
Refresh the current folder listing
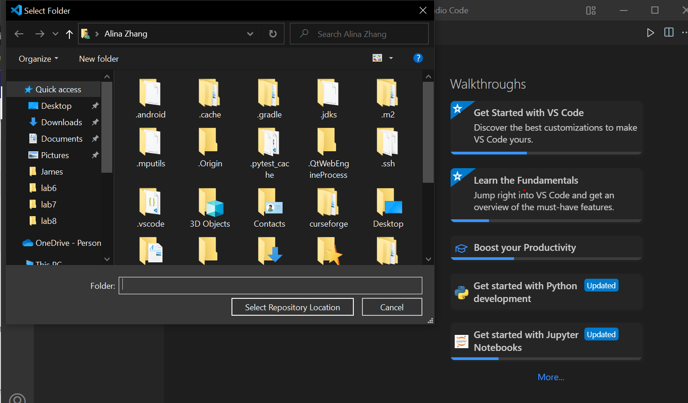point(273,34)
